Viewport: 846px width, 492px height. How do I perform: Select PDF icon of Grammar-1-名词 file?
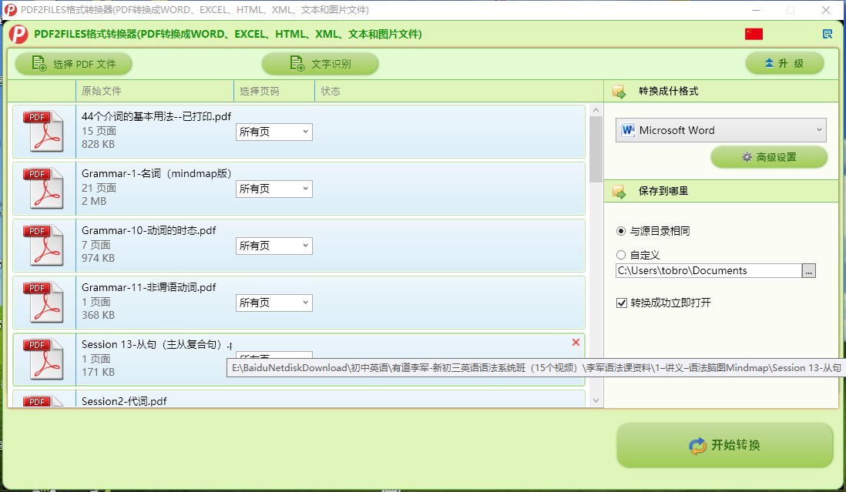tap(44, 188)
